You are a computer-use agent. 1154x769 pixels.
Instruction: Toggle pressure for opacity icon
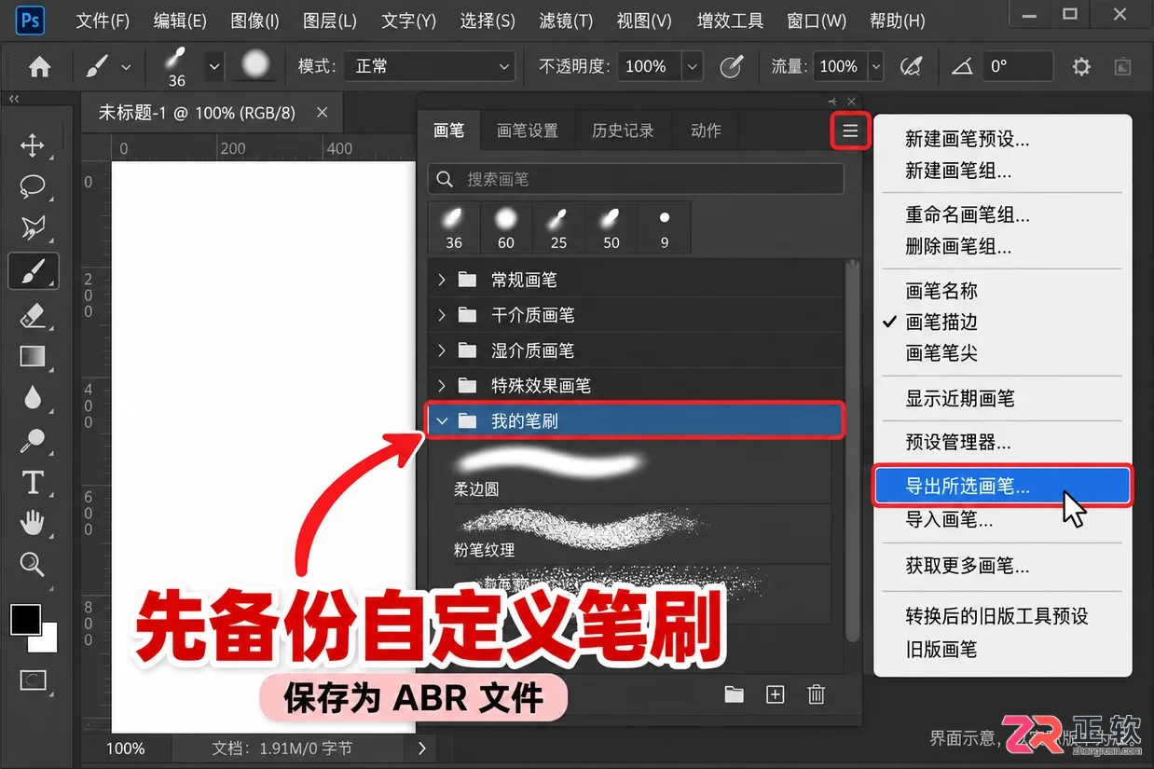point(732,66)
